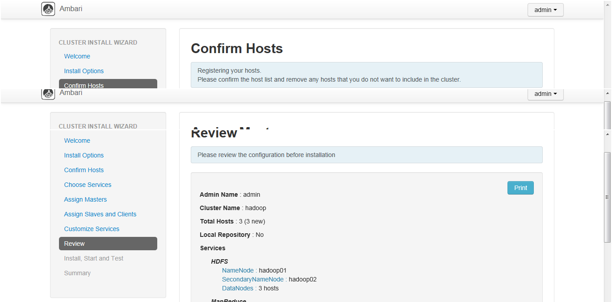Screen dimensions: 612x302
Task: Click the 'CLUSTER INSTALL WIZARD' header in Review sidebar
Action: click(x=98, y=126)
